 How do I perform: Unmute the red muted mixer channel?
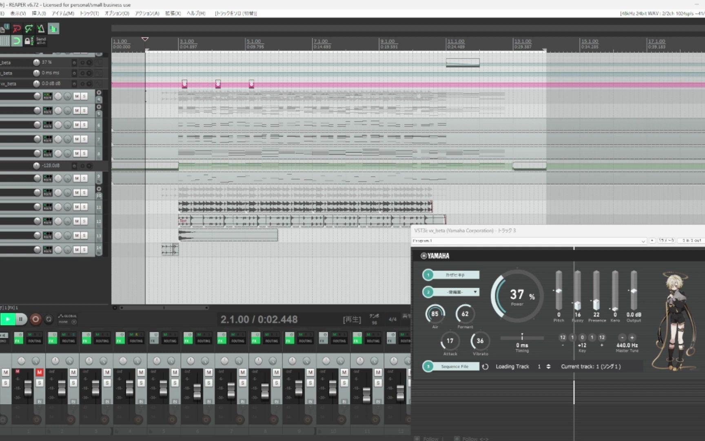coord(39,372)
